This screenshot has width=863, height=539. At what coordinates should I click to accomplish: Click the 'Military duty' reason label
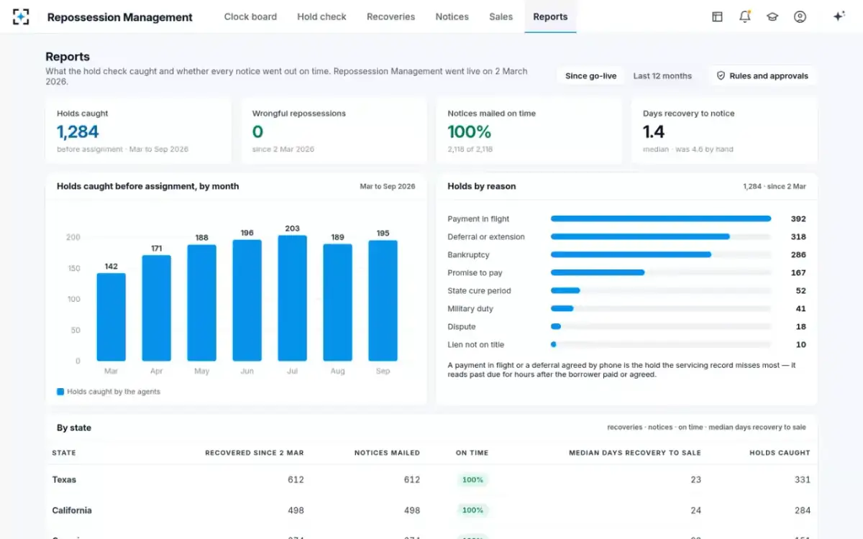coord(470,308)
